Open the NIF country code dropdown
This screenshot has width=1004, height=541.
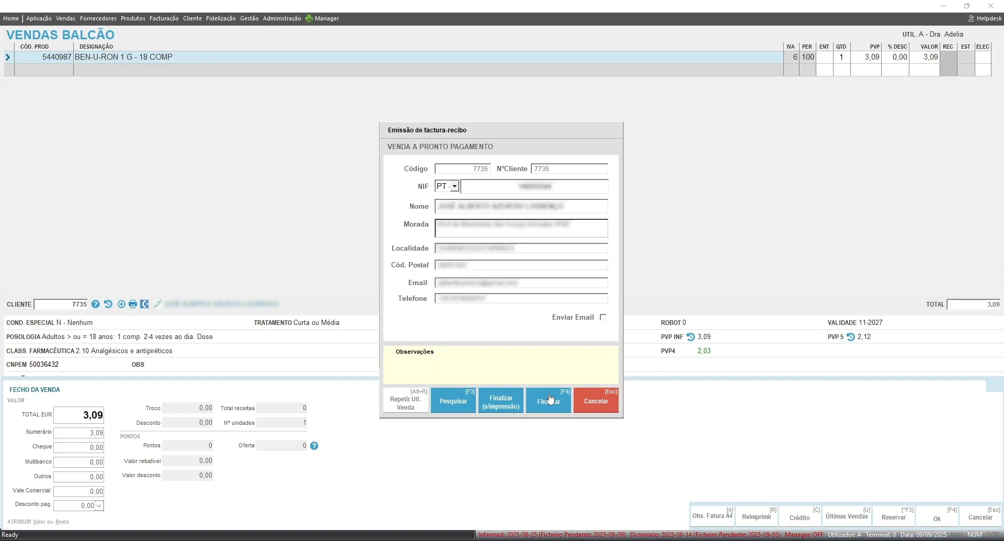[454, 186]
